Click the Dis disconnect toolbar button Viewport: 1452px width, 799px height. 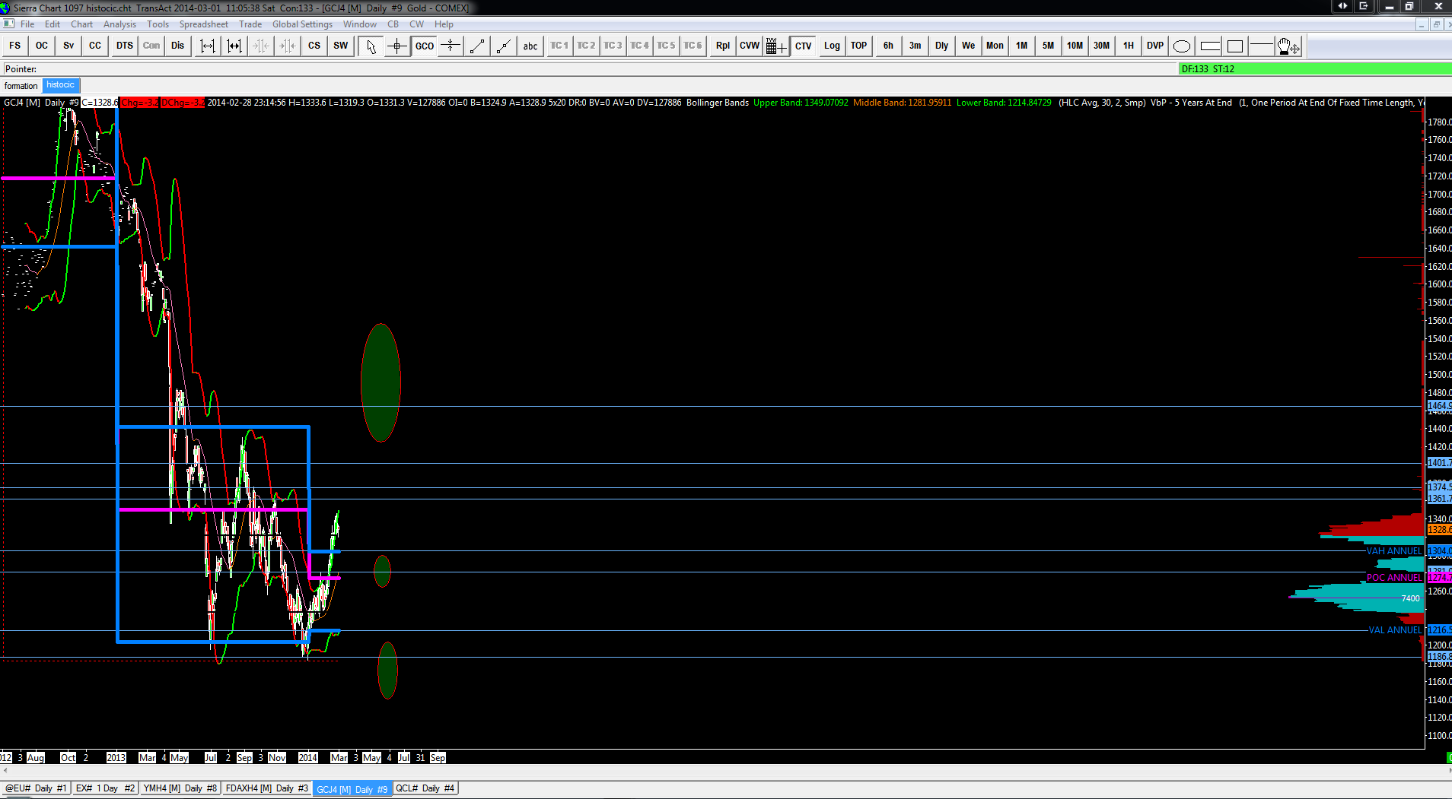click(x=177, y=46)
